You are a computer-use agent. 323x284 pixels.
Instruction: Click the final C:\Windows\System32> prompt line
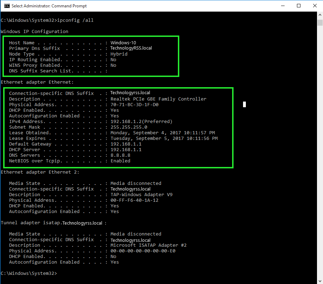point(29,273)
